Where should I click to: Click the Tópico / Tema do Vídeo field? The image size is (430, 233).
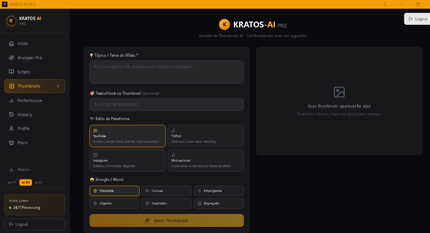point(166,72)
